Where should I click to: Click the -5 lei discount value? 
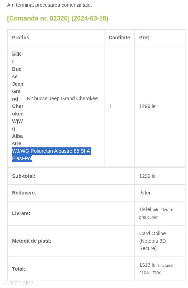pos(145,193)
